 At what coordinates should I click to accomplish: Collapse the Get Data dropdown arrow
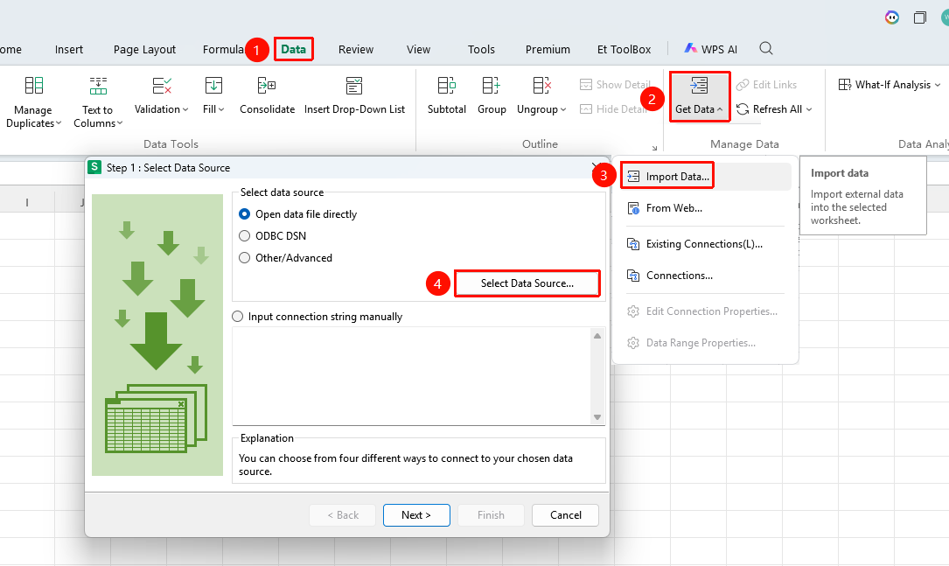click(x=720, y=109)
